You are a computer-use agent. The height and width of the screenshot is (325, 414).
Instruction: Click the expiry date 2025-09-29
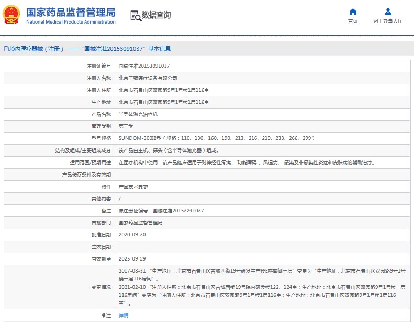point(132,258)
